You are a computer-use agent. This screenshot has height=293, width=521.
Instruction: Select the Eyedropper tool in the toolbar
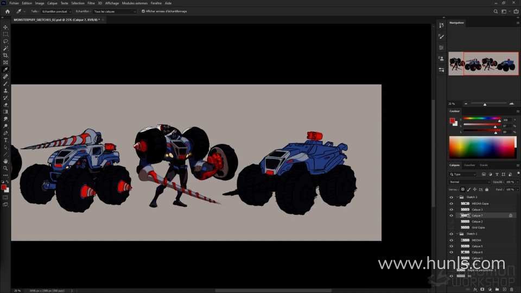point(5,69)
